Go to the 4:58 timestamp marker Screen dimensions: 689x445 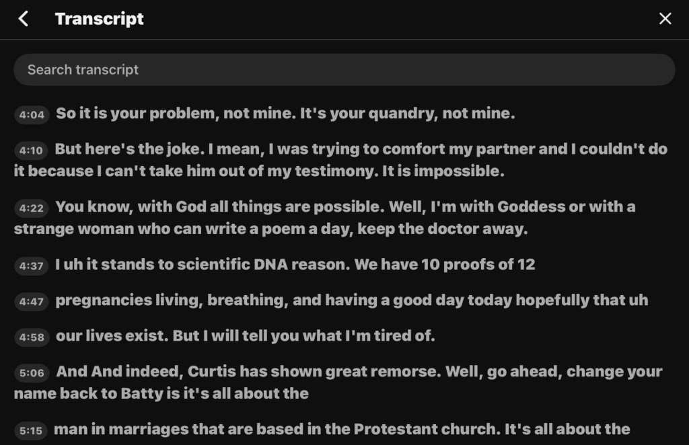(32, 337)
